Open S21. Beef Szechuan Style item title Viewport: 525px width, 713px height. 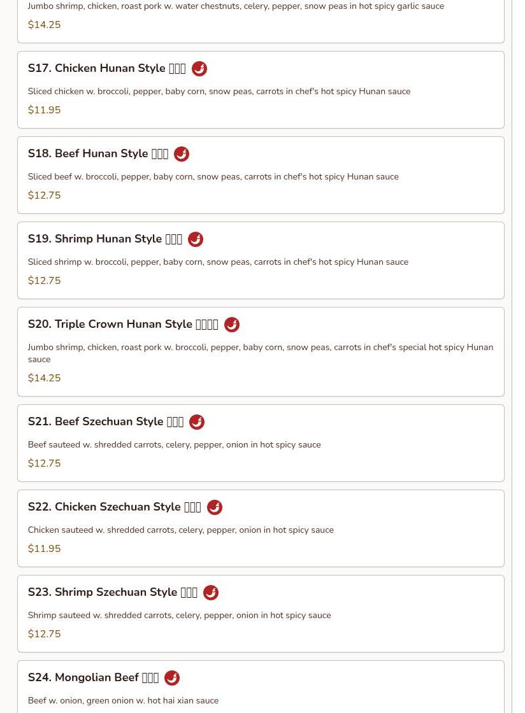click(x=105, y=421)
